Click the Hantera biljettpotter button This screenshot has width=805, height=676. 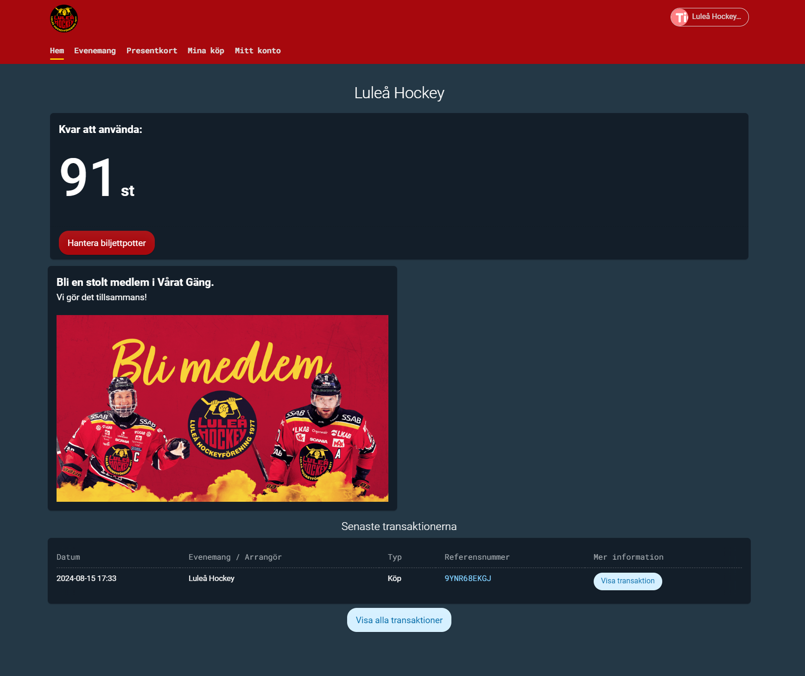coord(107,243)
